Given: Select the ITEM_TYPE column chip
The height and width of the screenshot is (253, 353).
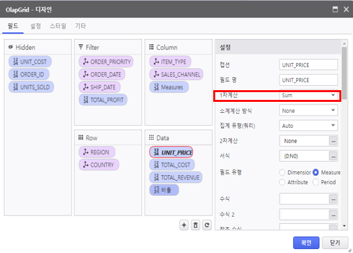Looking at the screenshot, I should pos(170,62).
